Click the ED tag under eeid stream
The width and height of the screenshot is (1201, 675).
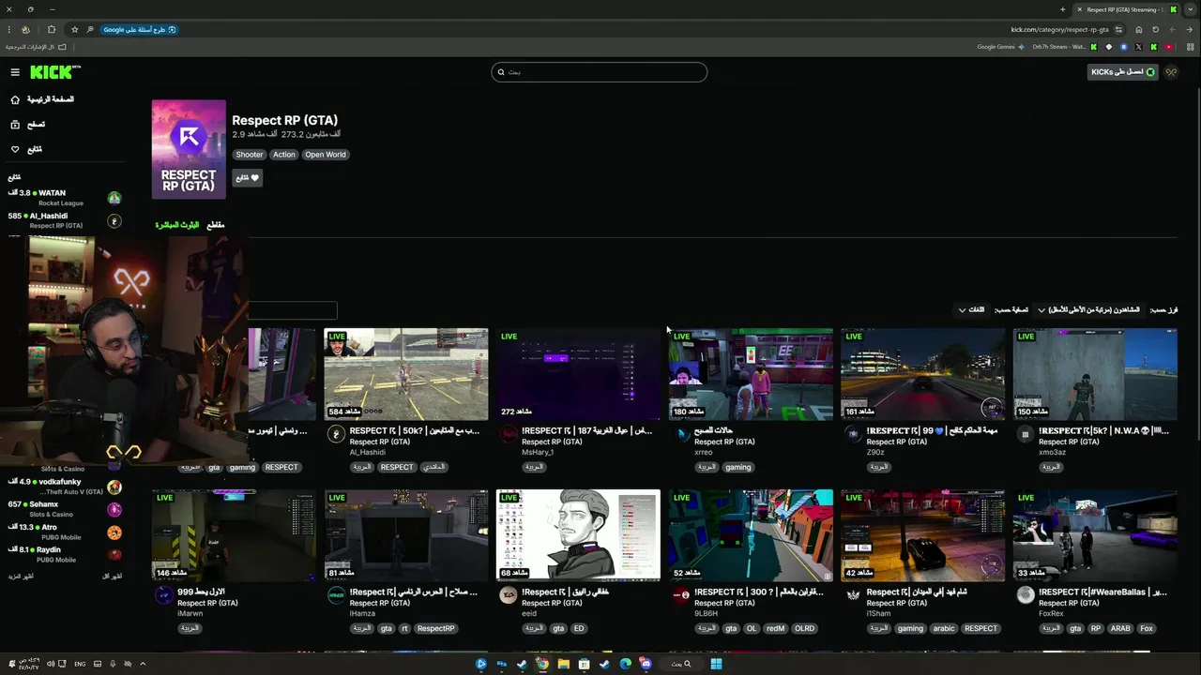pyautogui.click(x=579, y=629)
